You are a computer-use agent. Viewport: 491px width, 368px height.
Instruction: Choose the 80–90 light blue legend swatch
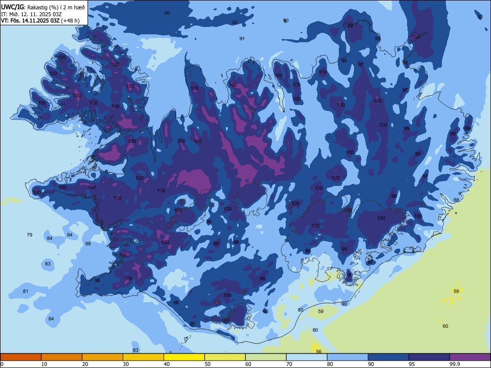tap(348, 357)
